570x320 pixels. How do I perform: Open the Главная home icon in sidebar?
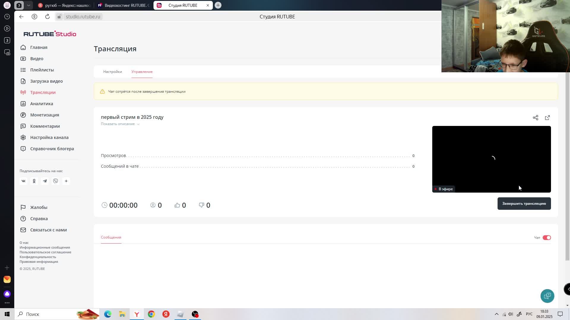coord(23,47)
